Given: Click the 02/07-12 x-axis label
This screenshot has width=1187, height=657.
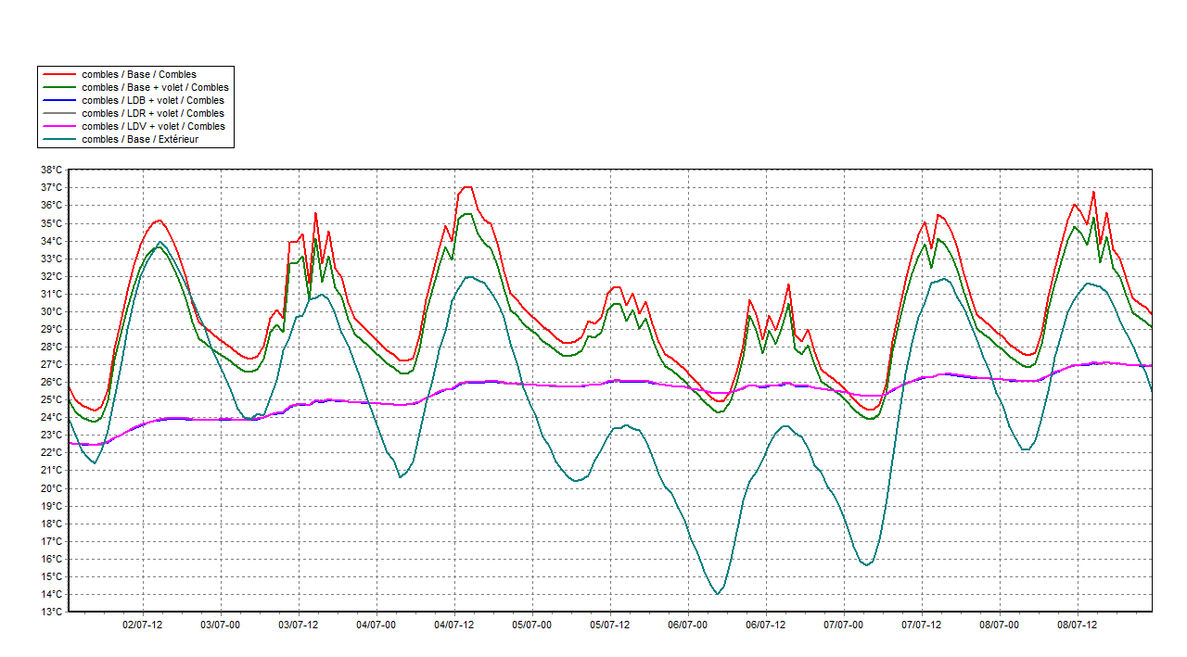Looking at the screenshot, I should (143, 625).
